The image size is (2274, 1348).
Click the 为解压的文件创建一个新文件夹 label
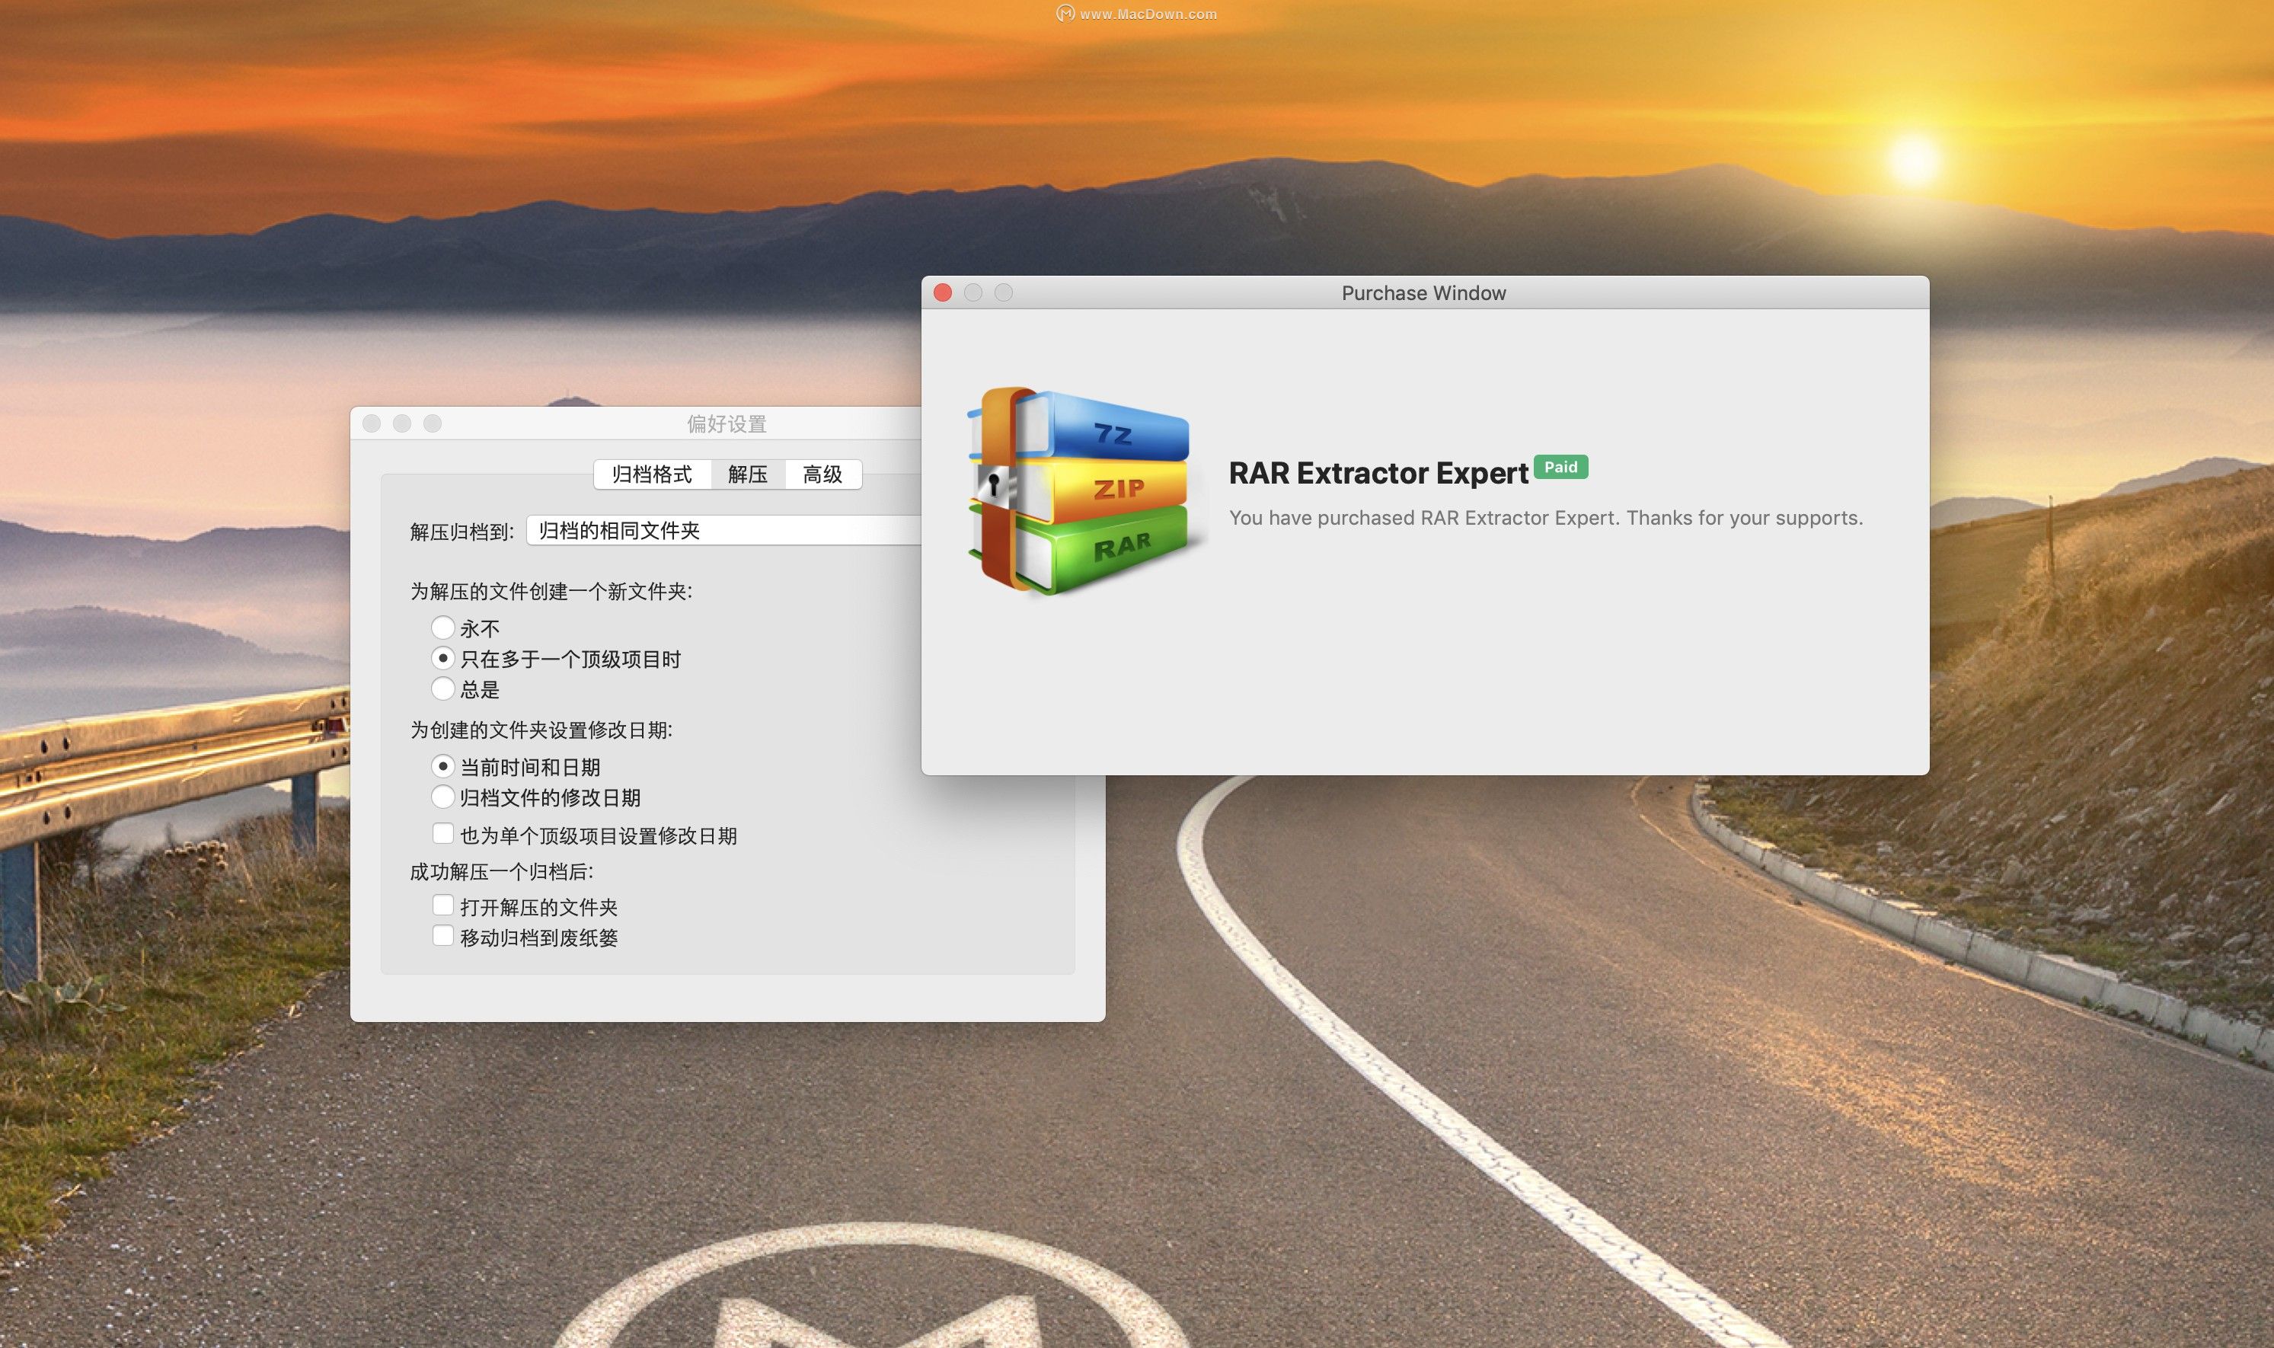(x=551, y=591)
